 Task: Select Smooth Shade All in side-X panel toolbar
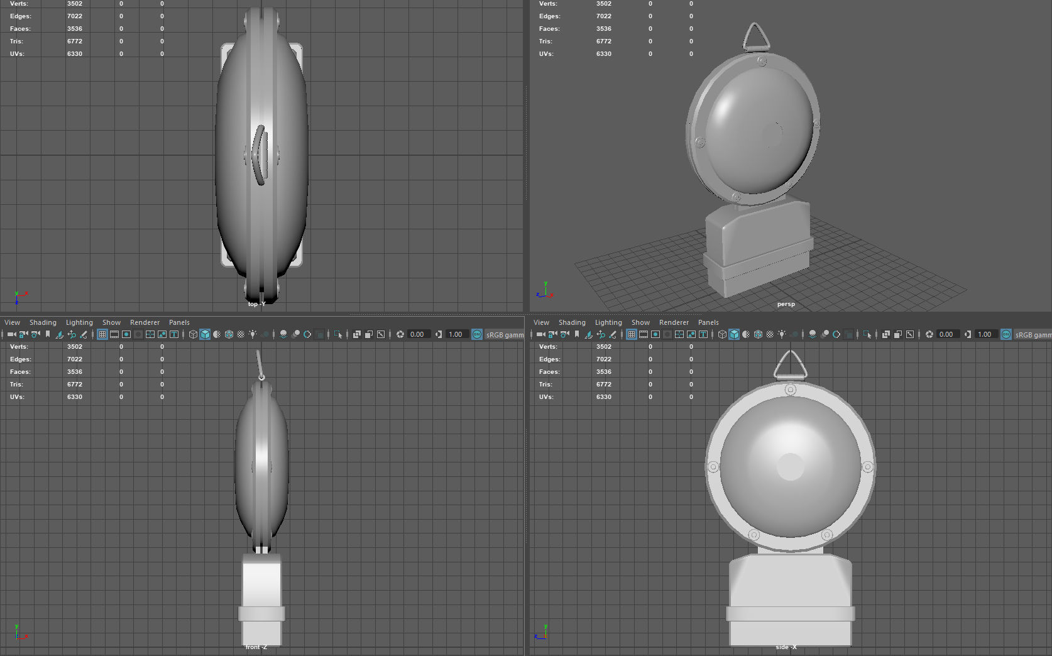point(734,334)
